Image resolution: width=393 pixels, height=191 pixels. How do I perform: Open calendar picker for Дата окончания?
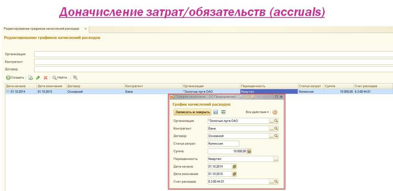(234, 174)
